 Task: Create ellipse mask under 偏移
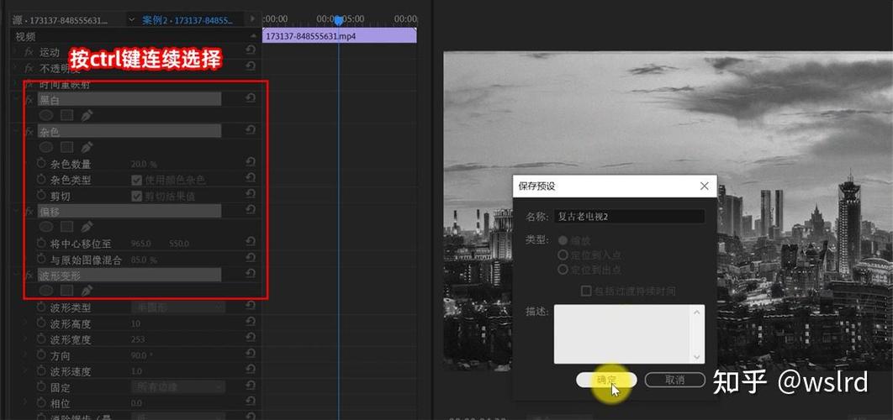pyautogui.click(x=46, y=227)
